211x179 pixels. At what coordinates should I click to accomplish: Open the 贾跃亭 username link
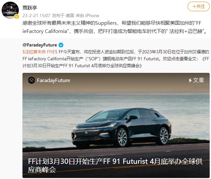tap(30, 8)
